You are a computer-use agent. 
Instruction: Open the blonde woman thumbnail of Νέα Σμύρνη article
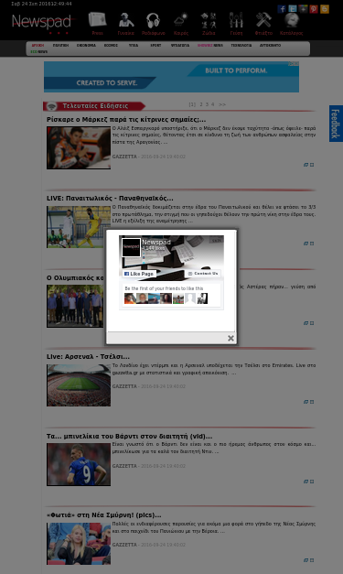79,544
